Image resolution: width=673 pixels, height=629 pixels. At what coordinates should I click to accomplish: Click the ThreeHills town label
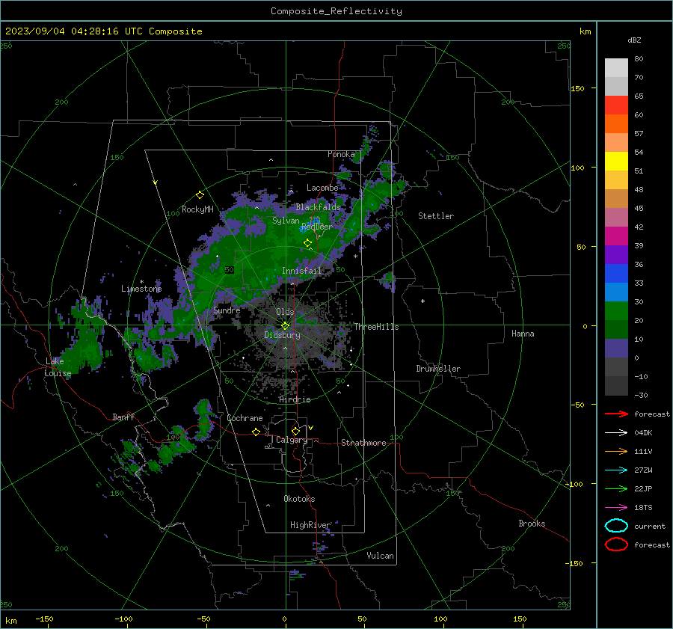pyautogui.click(x=376, y=327)
